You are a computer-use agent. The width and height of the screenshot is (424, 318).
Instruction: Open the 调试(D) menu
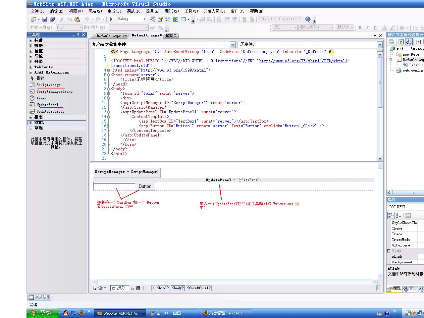[133, 11]
